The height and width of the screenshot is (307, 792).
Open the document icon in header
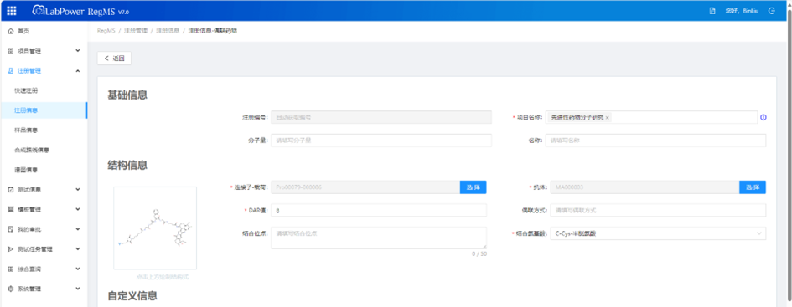[x=712, y=11]
